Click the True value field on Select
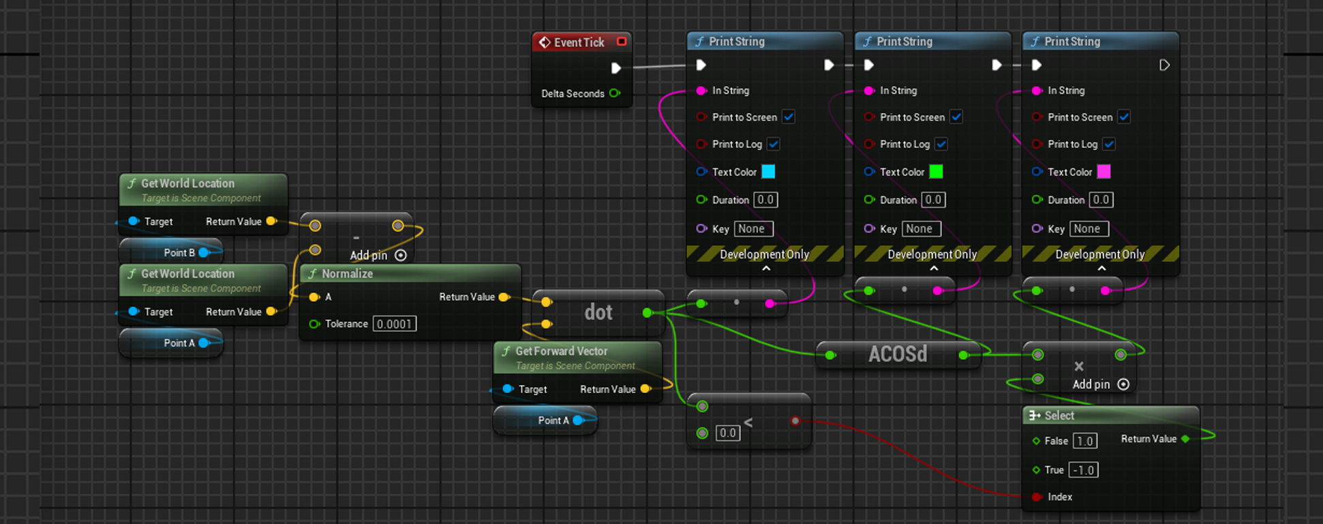1323x524 pixels. pos(1083,470)
